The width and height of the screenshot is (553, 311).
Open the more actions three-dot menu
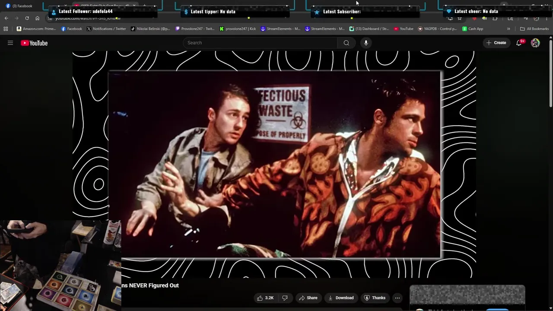pos(397,298)
